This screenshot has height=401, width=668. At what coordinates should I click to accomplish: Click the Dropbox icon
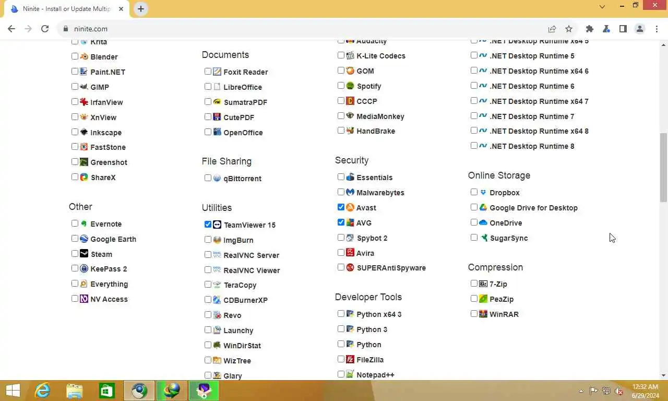[x=483, y=192]
